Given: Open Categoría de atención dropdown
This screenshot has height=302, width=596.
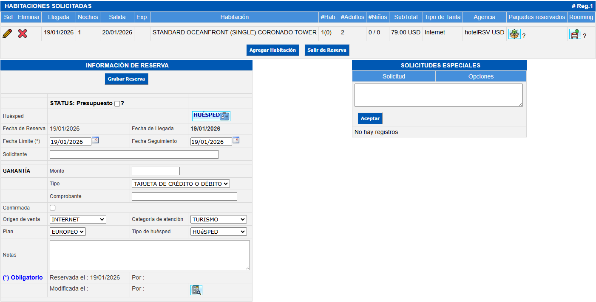Looking at the screenshot, I should 219,219.
